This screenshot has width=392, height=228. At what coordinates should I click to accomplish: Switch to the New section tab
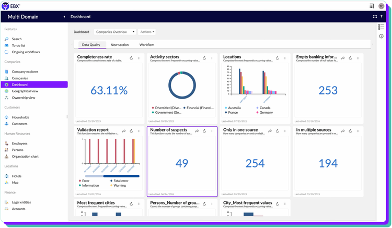pos(120,45)
